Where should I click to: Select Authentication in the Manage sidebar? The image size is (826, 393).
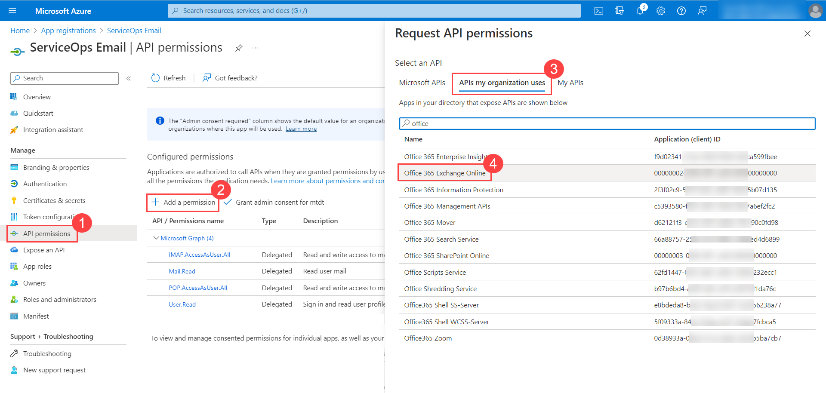[44, 184]
